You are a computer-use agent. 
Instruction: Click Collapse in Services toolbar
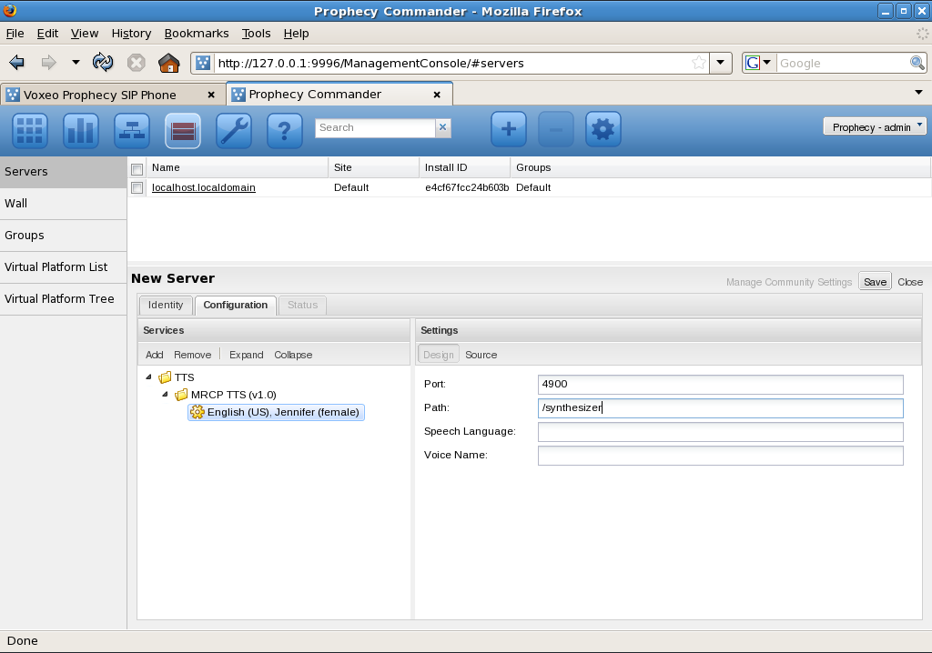click(293, 355)
